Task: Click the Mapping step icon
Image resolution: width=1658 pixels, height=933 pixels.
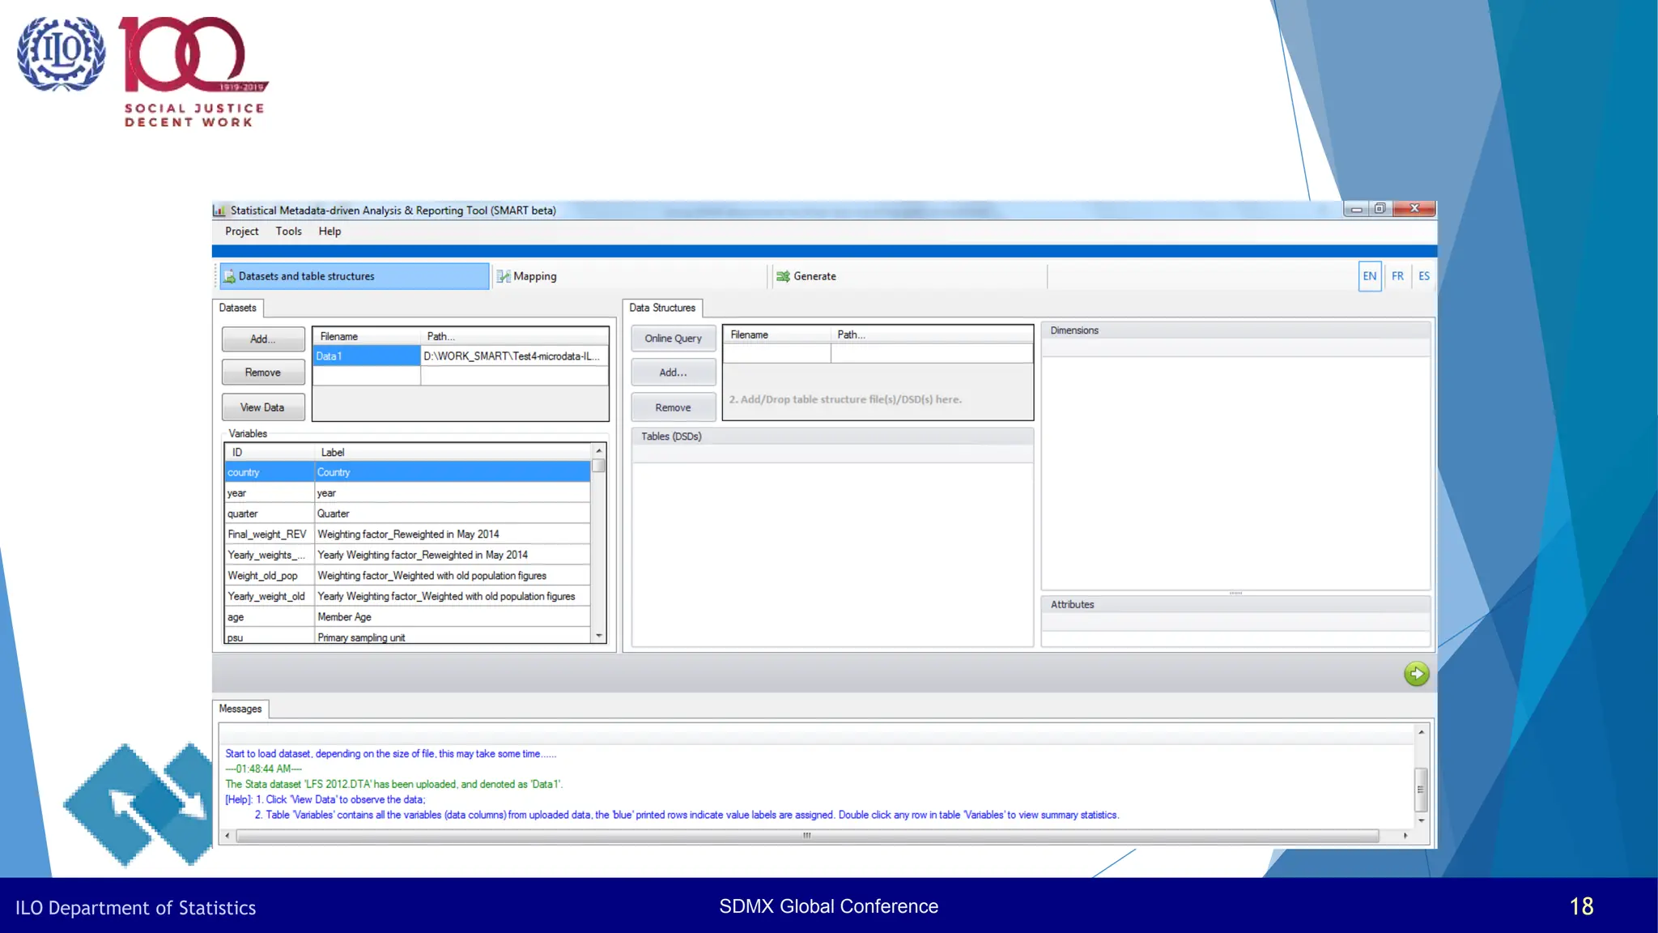Action: click(504, 276)
